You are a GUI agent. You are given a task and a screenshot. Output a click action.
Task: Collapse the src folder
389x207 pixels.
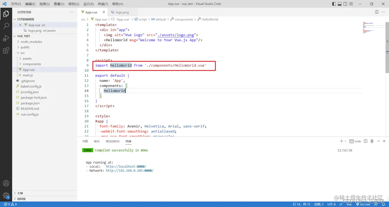pos(45,53)
